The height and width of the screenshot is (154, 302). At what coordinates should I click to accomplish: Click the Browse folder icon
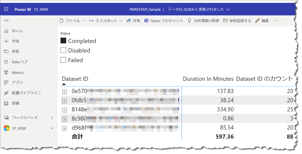[6, 51]
